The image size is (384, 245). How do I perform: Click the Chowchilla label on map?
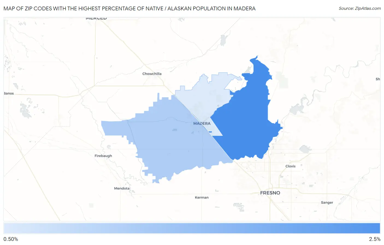pyautogui.click(x=152, y=74)
